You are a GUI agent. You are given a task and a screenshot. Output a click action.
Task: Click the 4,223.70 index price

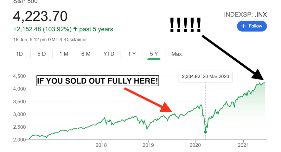tap(40, 16)
